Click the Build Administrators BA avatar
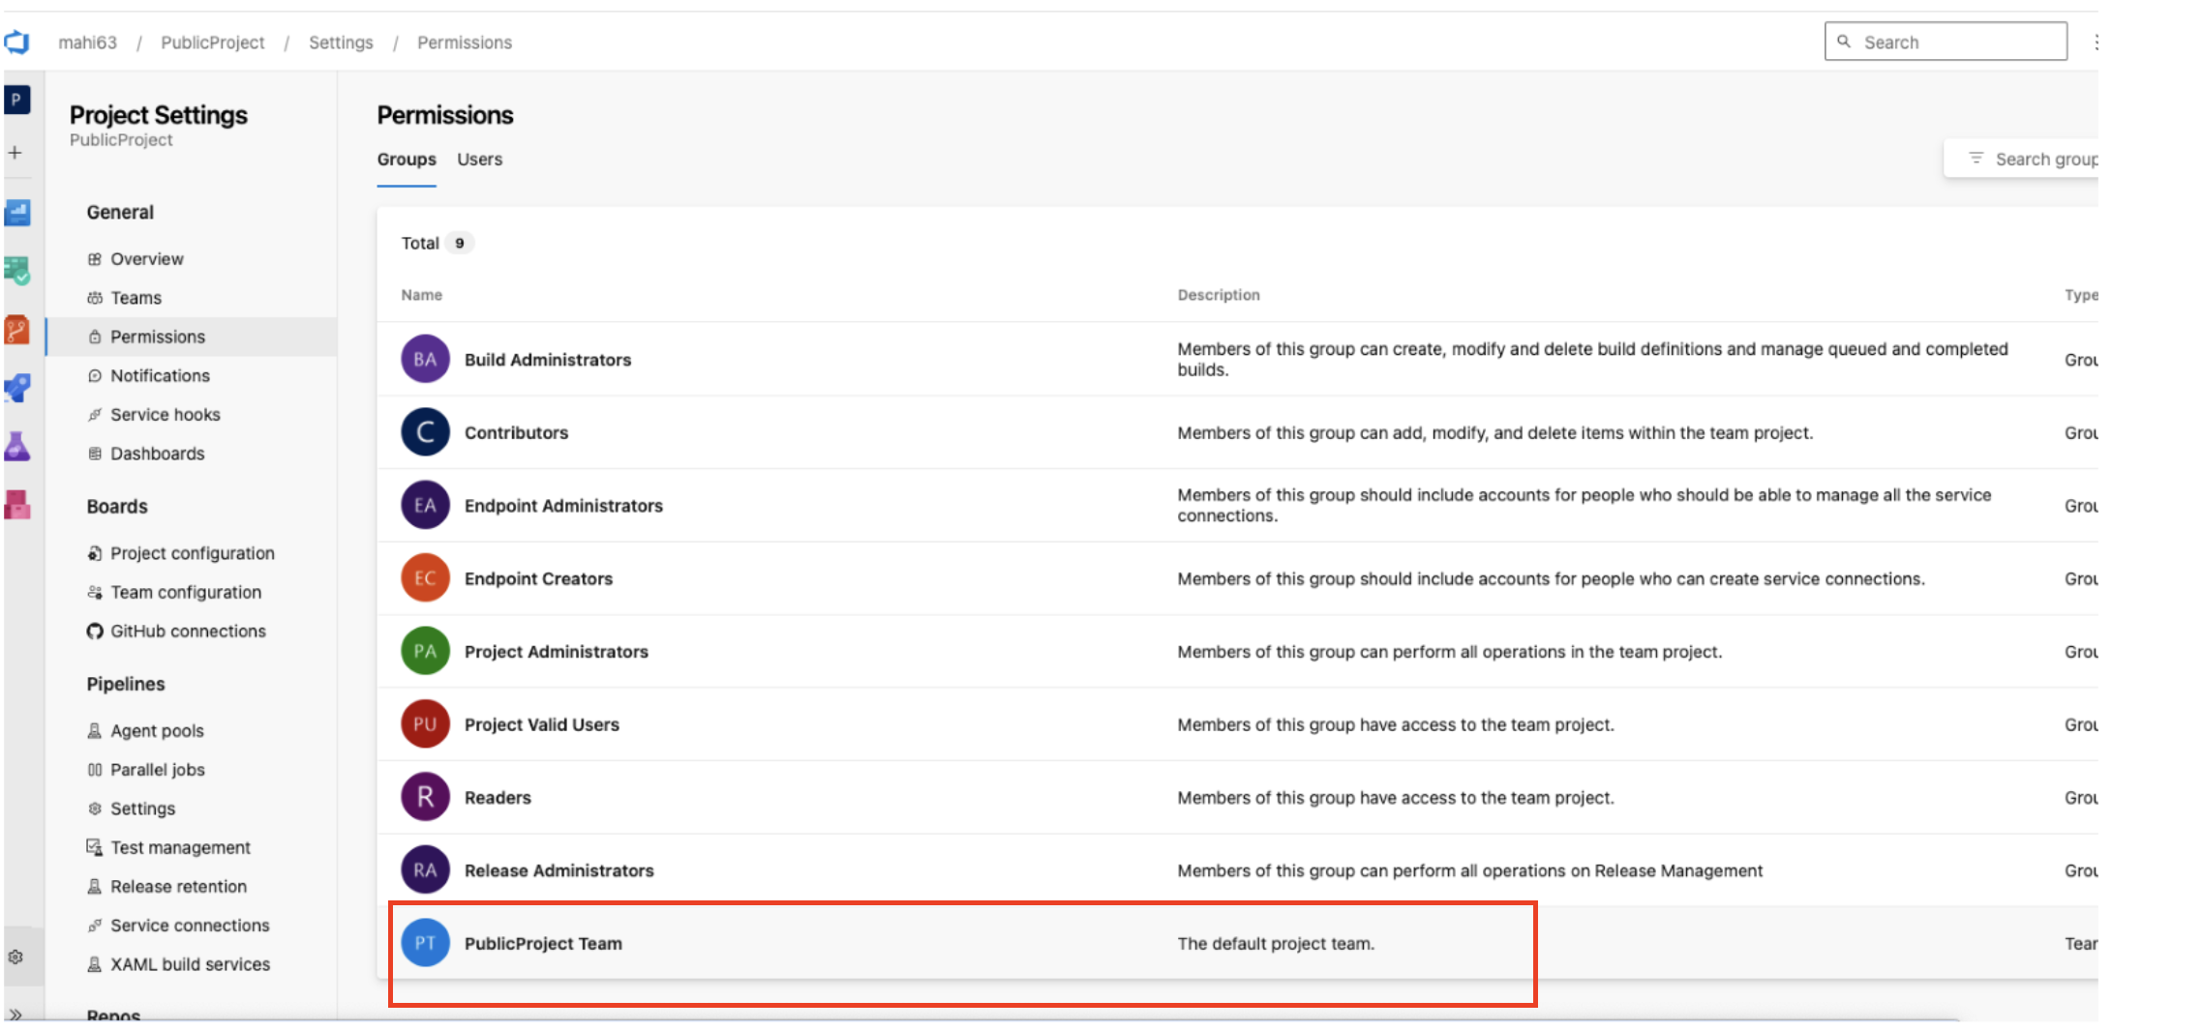Viewport: 2203px width, 1030px height. pyautogui.click(x=425, y=359)
